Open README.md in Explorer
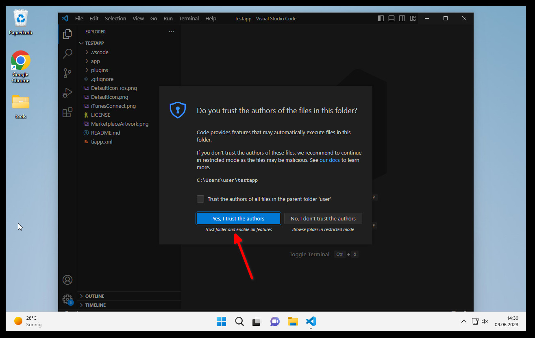This screenshot has height=338, width=535. coord(129,133)
